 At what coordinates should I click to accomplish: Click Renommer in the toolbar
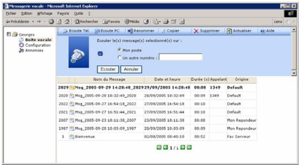tap(141, 31)
